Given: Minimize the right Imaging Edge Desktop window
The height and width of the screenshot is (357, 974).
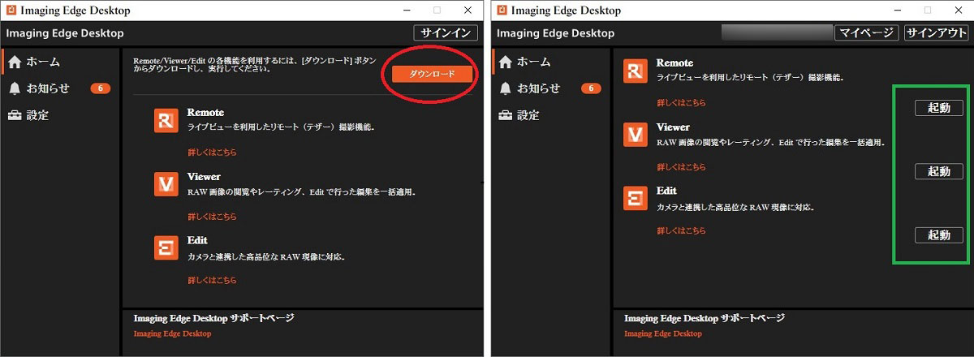Looking at the screenshot, I should pos(898,11).
